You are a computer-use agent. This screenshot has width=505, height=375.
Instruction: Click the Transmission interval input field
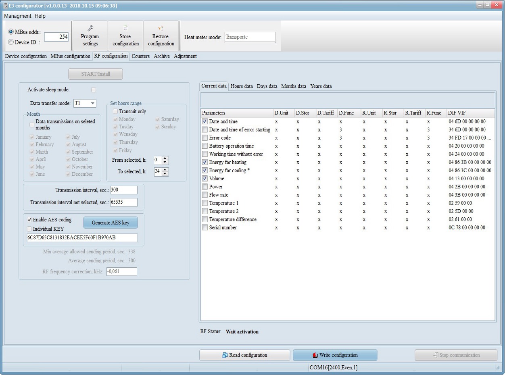(124, 190)
